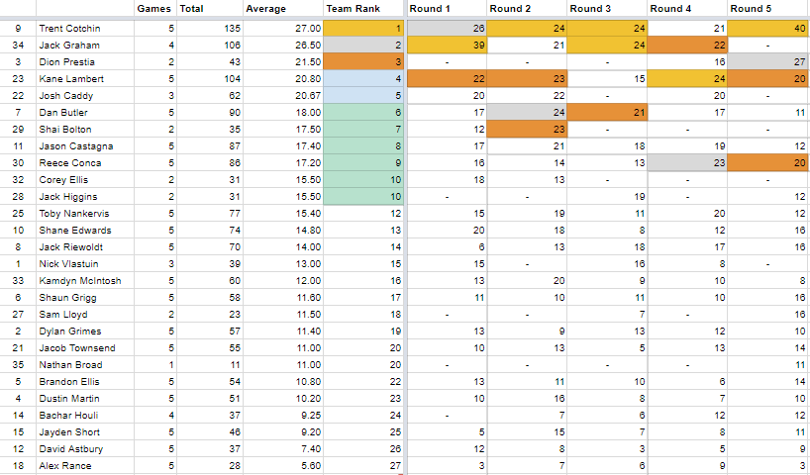Image resolution: width=810 pixels, height=475 pixels.
Task: Click Jack Graham's Round 1 score of 39
Action: point(446,46)
